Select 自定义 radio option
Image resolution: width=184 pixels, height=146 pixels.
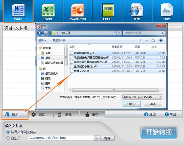tap(8, 138)
